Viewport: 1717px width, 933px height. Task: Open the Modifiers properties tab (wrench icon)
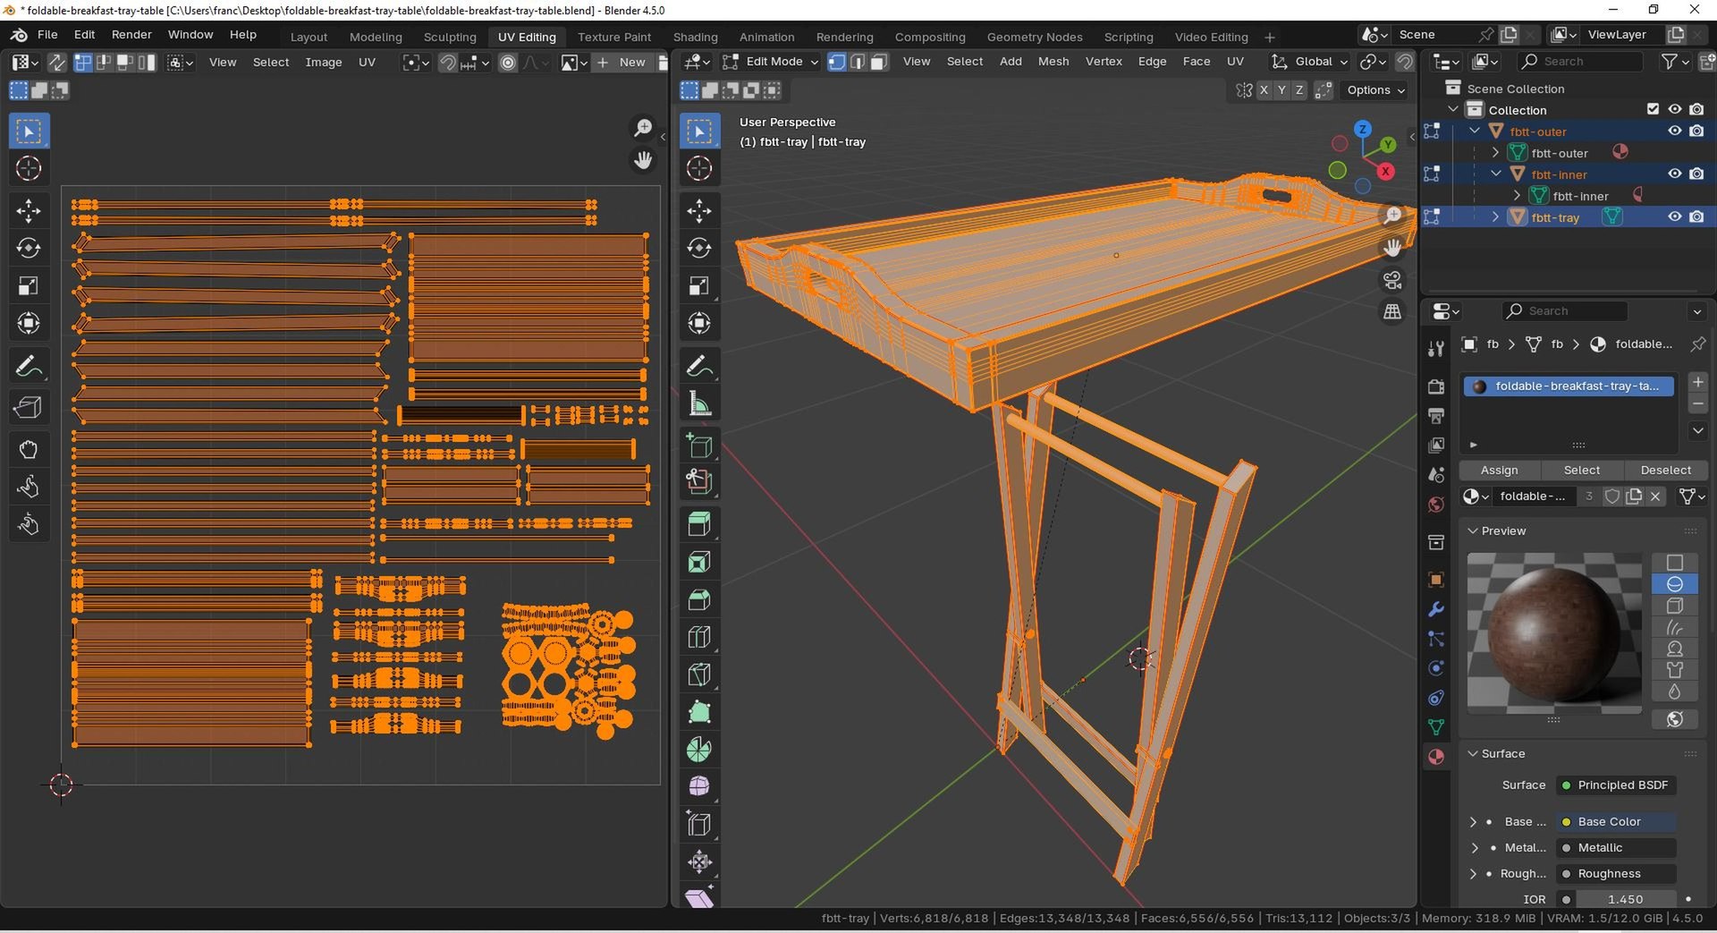(x=1436, y=609)
